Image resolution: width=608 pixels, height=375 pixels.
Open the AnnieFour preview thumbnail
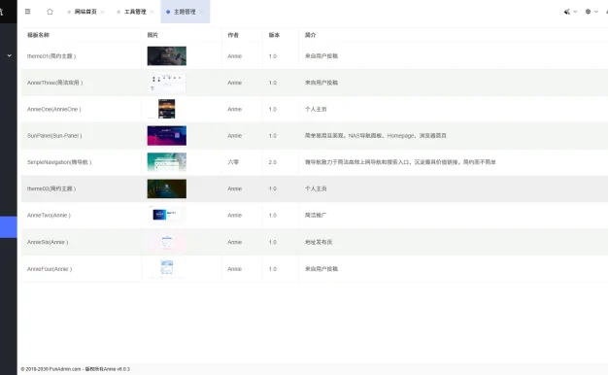pyautogui.click(x=167, y=269)
